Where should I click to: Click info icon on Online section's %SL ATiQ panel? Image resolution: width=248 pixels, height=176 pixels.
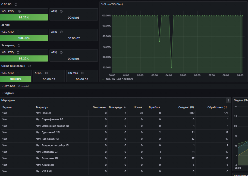pyautogui.click(x=18, y=73)
